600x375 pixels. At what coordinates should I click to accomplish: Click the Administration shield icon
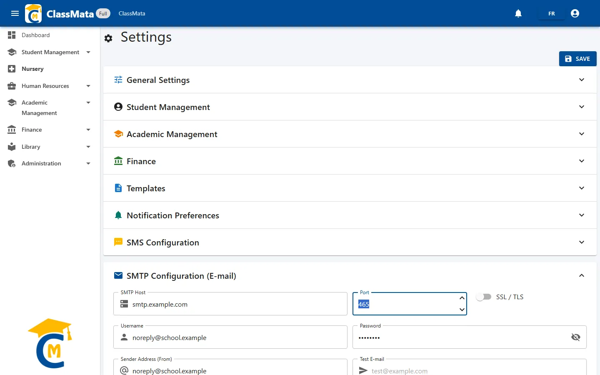coord(12,163)
